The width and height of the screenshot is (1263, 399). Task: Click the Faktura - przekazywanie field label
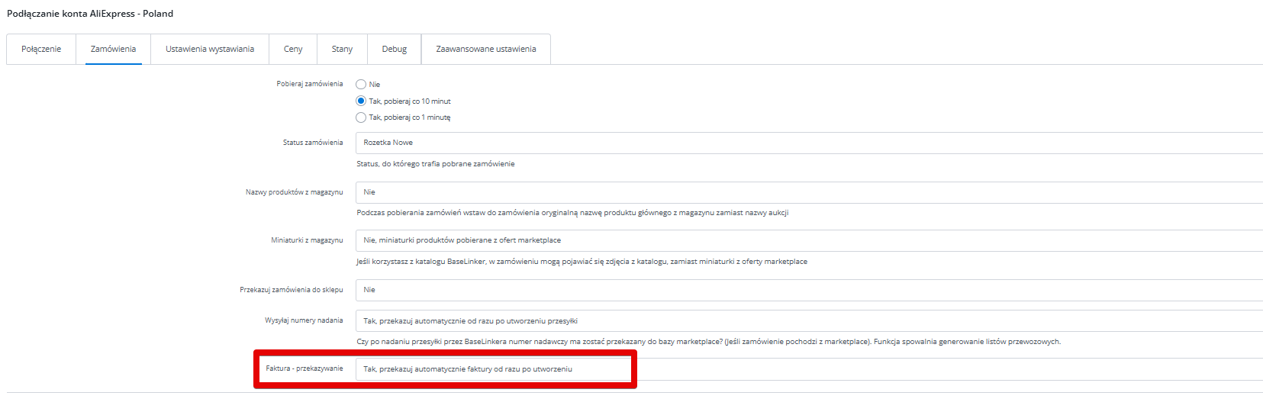click(x=304, y=368)
